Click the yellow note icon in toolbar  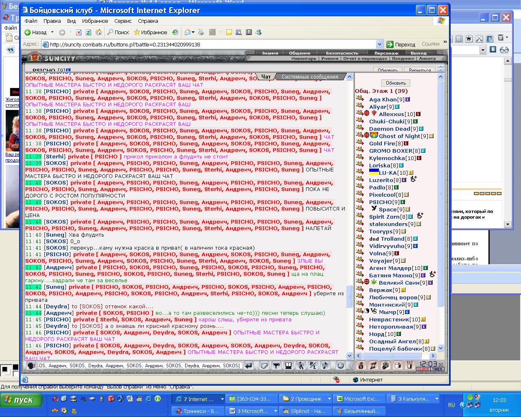click(229, 32)
